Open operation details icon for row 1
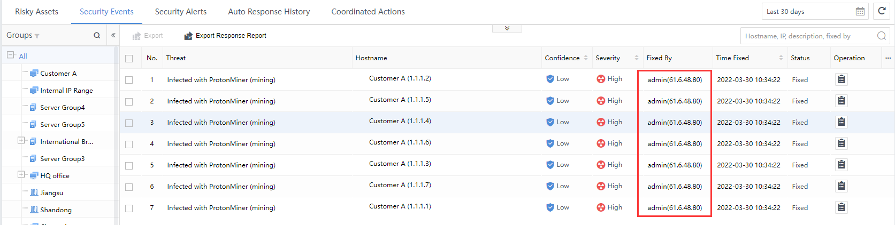Screen dimensions: 895x225 (842, 79)
